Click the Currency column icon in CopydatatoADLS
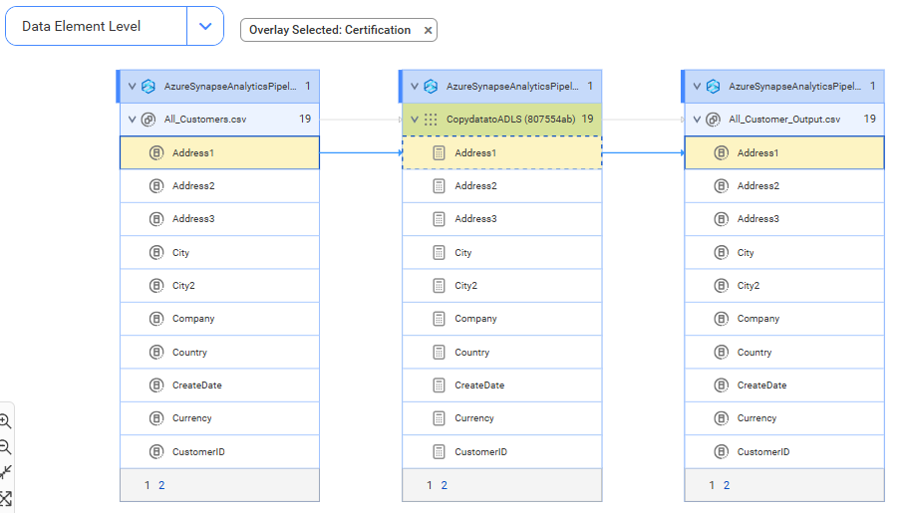904x513 pixels. click(x=439, y=418)
